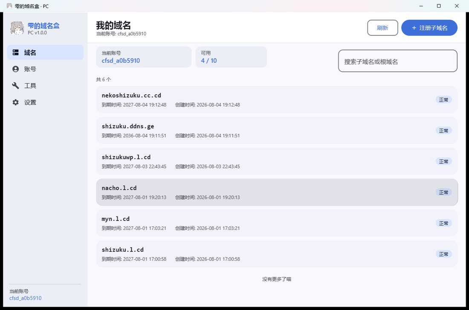Screen dimensions: 469x310
Task: Click the 4 / 10 available quota value
Action: pyautogui.click(x=209, y=61)
